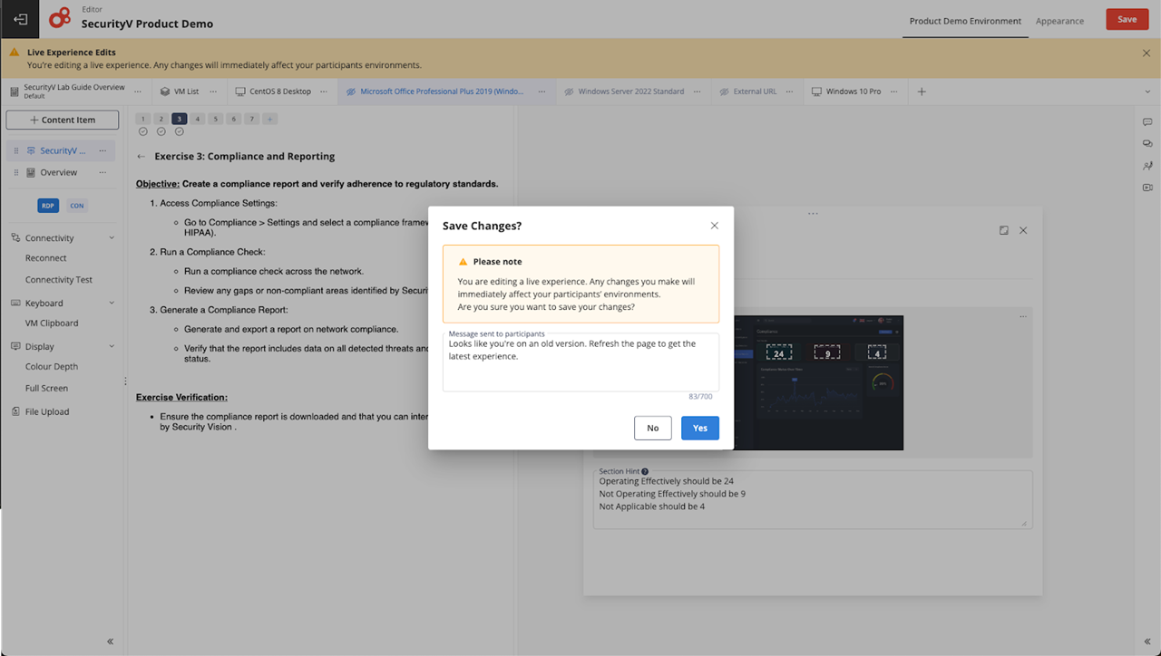The image size is (1161, 656).
Task: Click the check circle under page 1
Action: 142,132
